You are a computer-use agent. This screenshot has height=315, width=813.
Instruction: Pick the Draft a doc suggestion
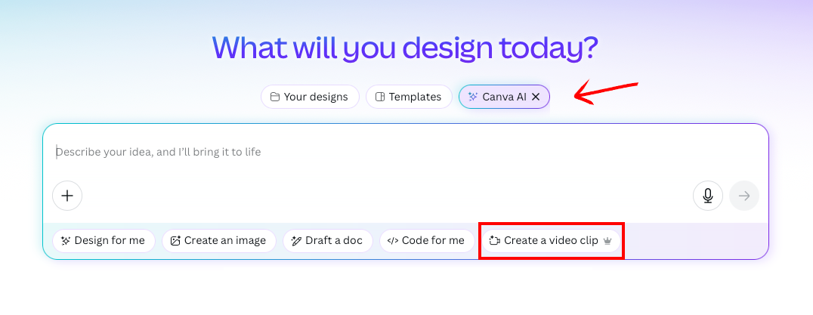pos(328,241)
